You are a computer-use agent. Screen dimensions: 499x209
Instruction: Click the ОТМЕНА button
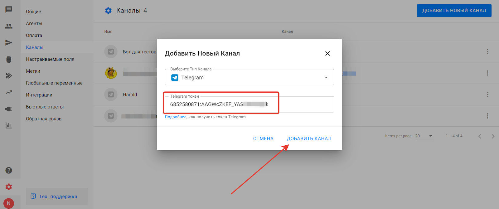tap(263, 139)
